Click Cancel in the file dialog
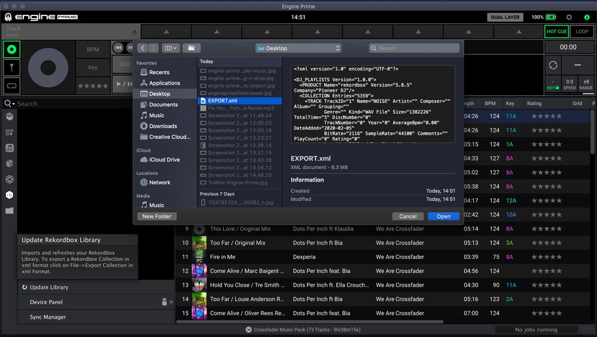The height and width of the screenshot is (337, 597). coord(407,217)
